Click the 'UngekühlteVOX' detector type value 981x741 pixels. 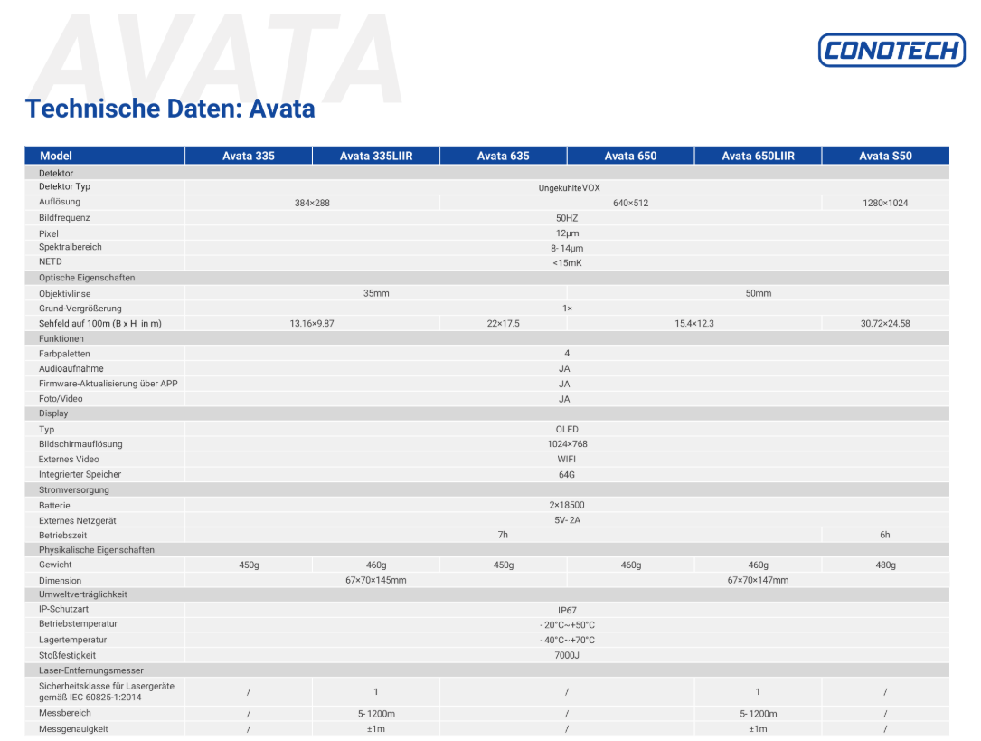coord(569,187)
